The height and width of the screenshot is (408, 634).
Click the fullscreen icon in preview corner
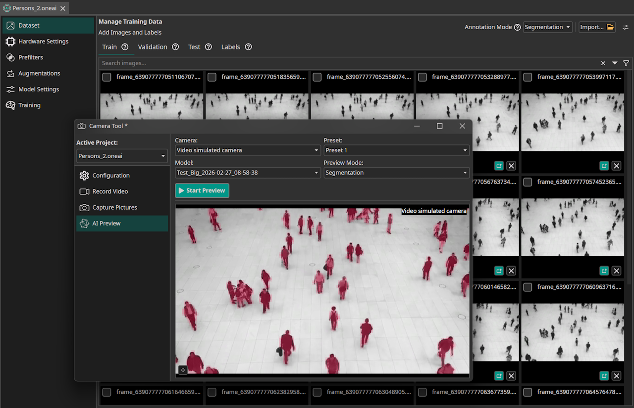point(182,369)
